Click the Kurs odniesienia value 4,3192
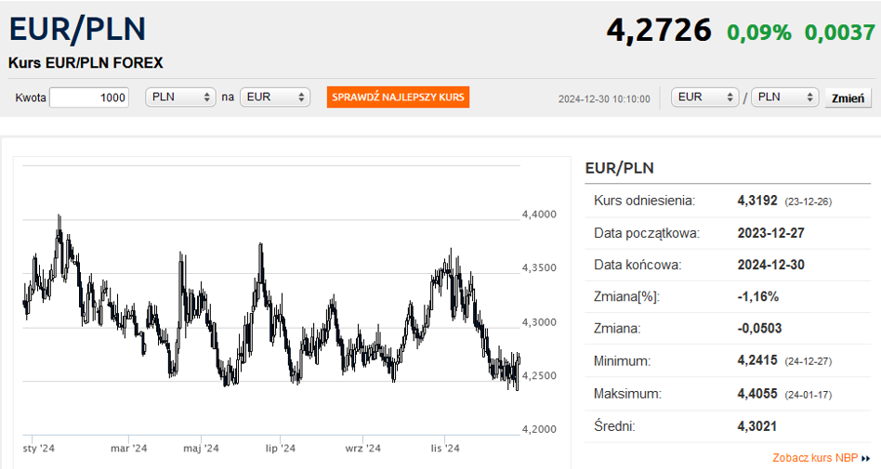This screenshot has height=469, width=881. tap(757, 201)
